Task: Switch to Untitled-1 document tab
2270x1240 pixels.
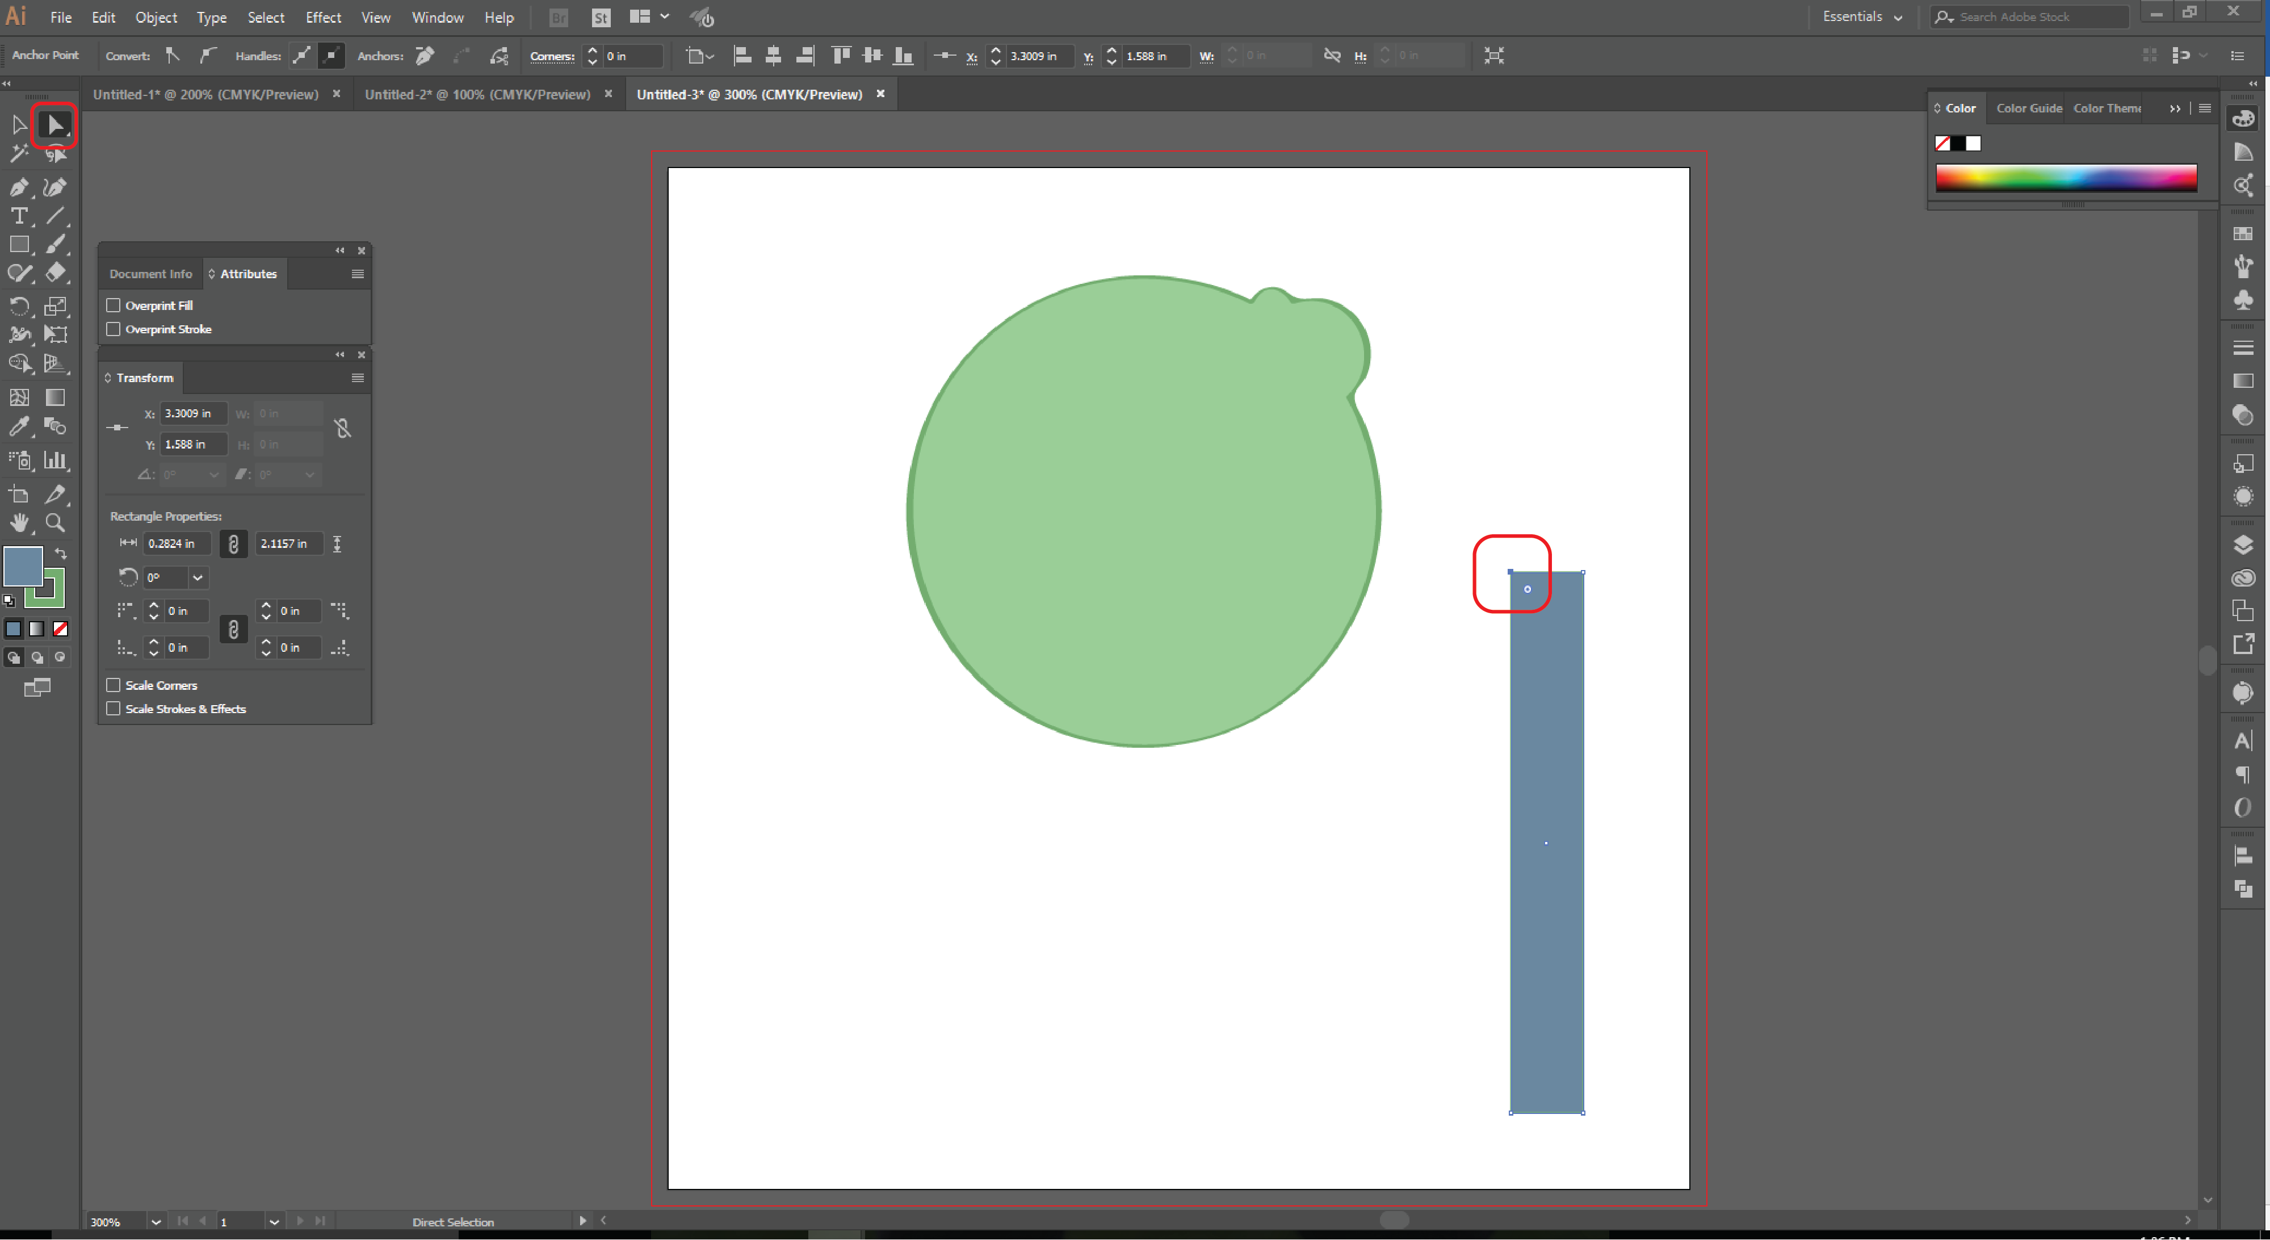Action: pos(205,94)
